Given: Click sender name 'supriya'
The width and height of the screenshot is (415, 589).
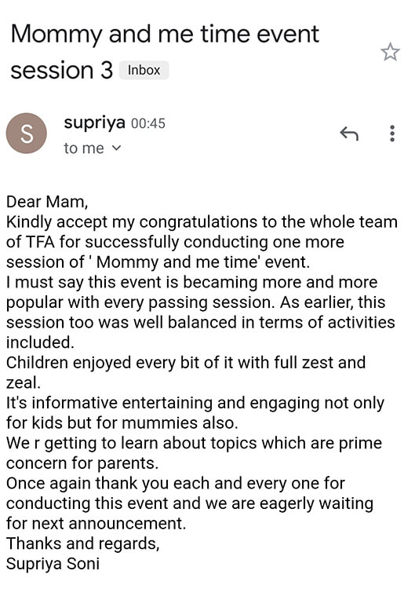Looking at the screenshot, I should [x=95, y=123].
